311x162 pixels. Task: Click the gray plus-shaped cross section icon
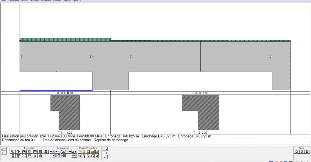[46, 152]
